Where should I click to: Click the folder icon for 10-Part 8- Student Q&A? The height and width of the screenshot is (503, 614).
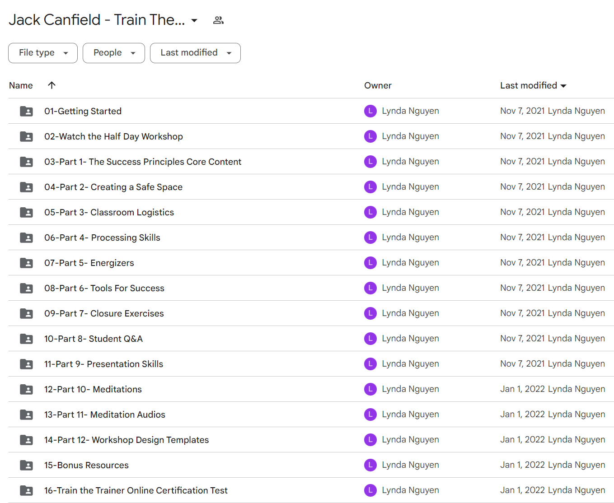coord(26,339)
